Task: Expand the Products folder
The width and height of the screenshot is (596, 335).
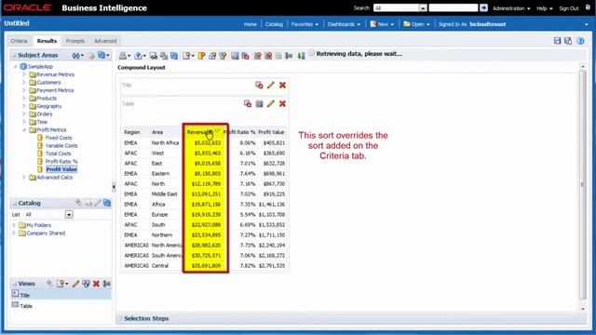Action: tap(24, 98)
